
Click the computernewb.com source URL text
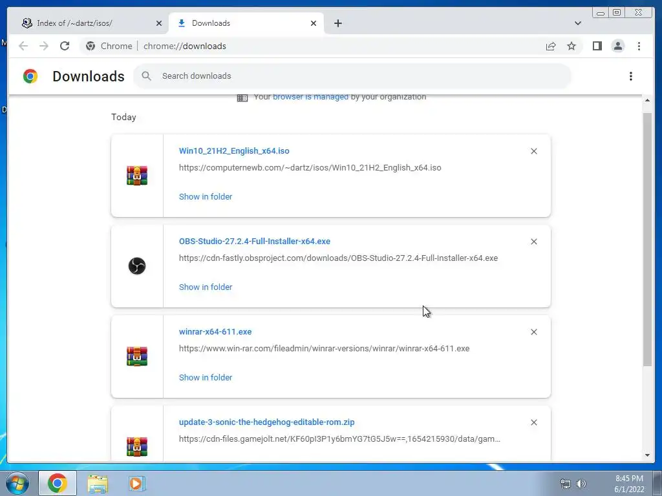(310, 168)
